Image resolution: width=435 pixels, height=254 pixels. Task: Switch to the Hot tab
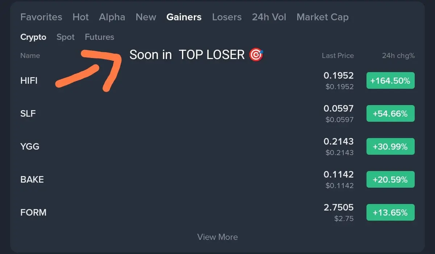click(x=80, y=17)
